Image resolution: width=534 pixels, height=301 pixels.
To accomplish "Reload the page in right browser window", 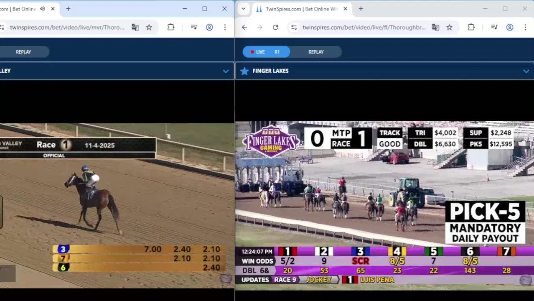I will point(275,27).
